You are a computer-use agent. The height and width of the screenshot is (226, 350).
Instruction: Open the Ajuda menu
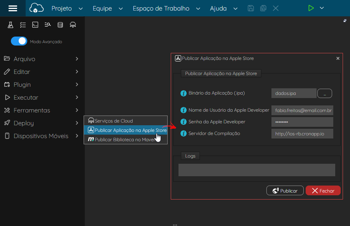(218, 9)
